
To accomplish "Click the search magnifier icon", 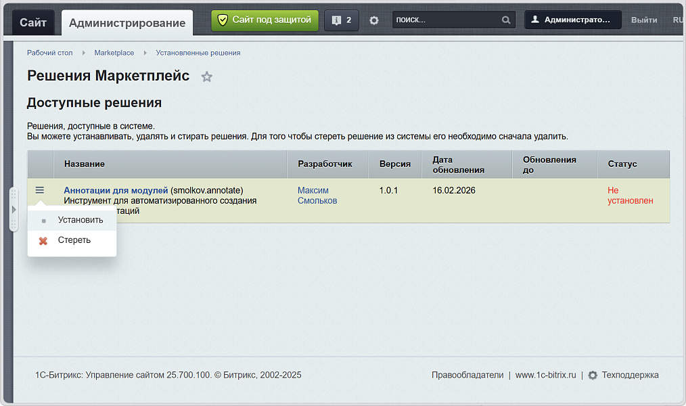I will pos(506,20).
